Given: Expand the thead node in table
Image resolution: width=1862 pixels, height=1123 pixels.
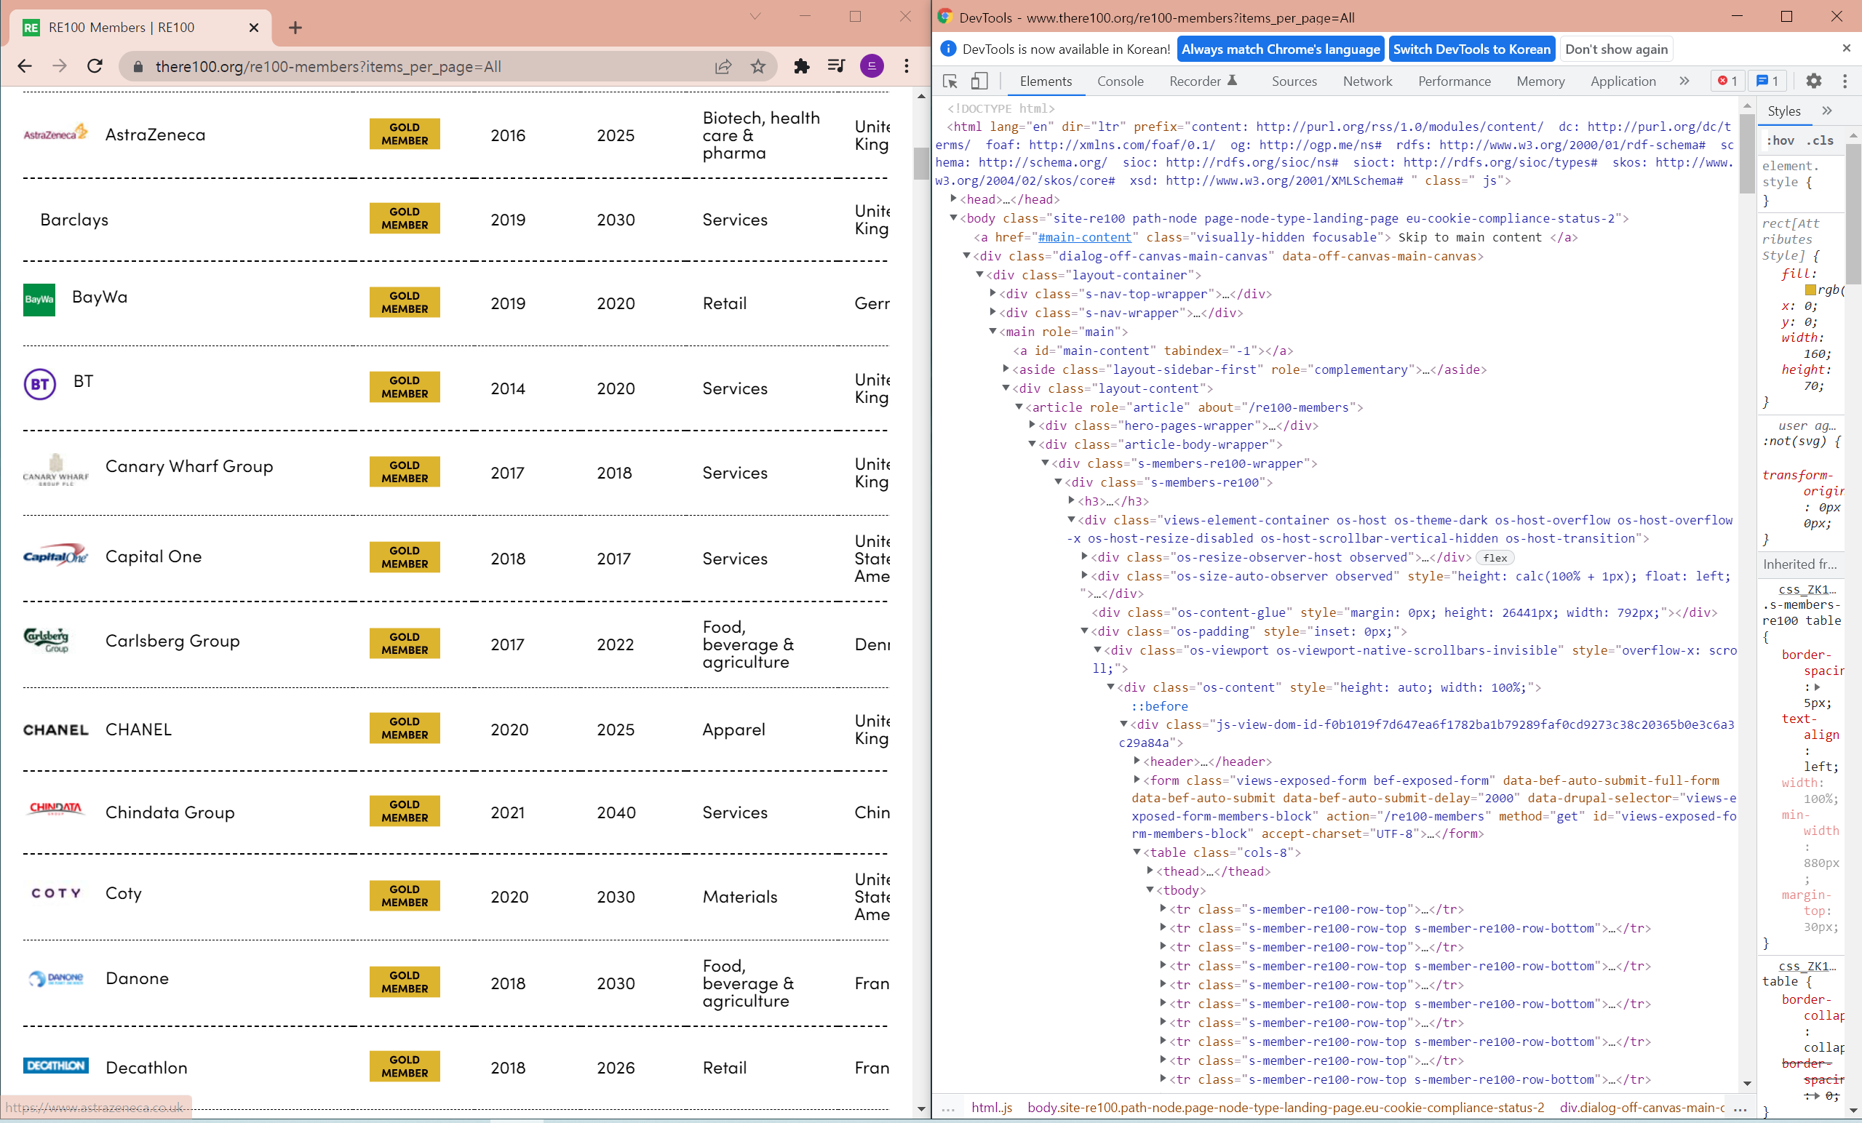Looking at the screenshot, I should click(x=1150, y=871).
